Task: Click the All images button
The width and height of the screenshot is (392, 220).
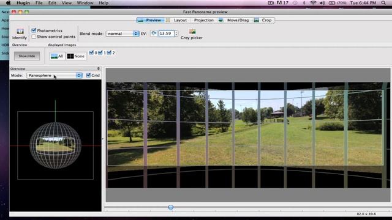Action: point(57,56)
